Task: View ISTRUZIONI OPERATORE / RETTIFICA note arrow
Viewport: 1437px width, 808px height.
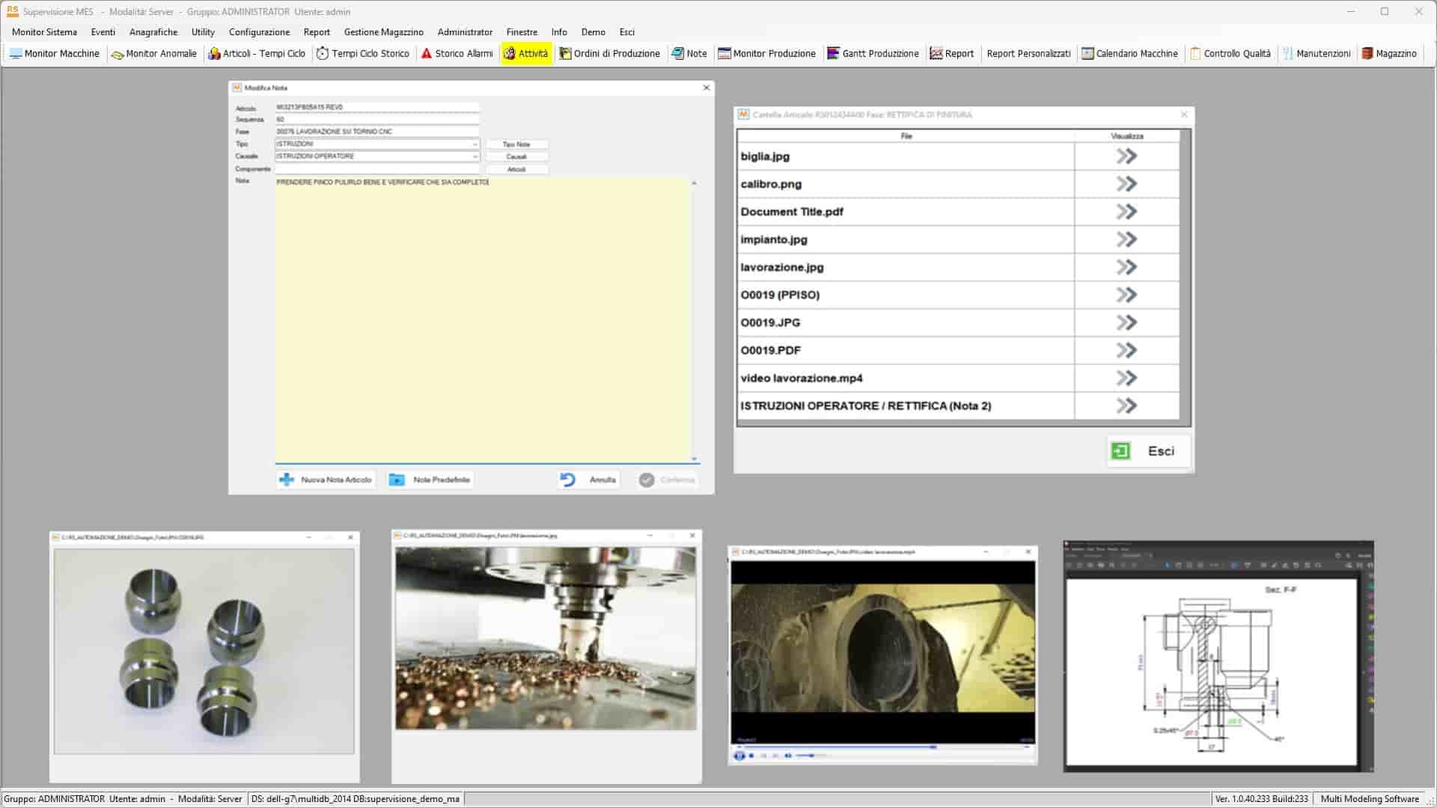Action: click(x=1126, y=405)
